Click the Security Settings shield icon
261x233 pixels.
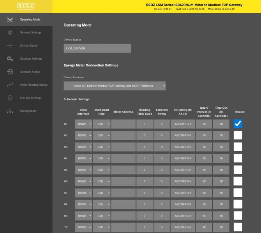tap(11, 98)
